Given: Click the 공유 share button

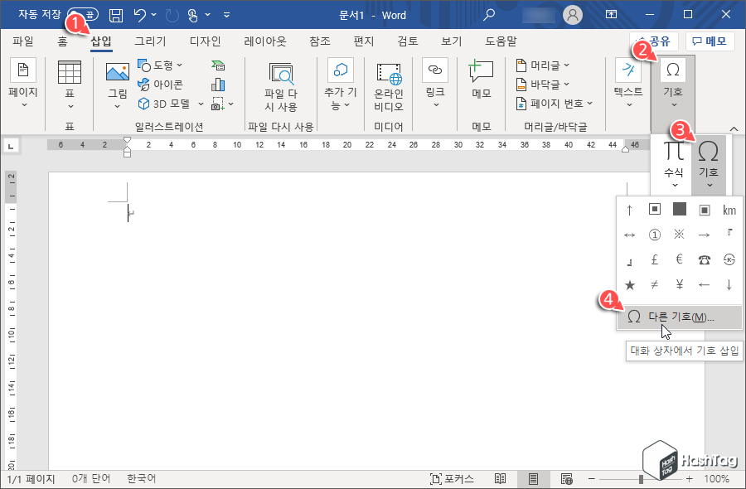Looking at the screenshot, I should [654, 42].
